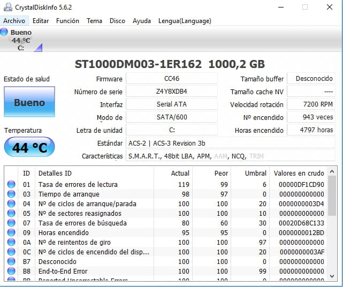Click the SMART list scrollbar thumb
The height and width of the screenshot is (287, 343).
332,196
